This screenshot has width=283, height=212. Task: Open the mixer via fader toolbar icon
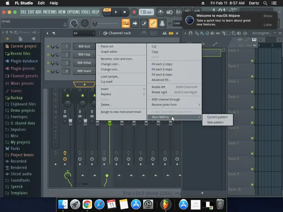[162, 23]
